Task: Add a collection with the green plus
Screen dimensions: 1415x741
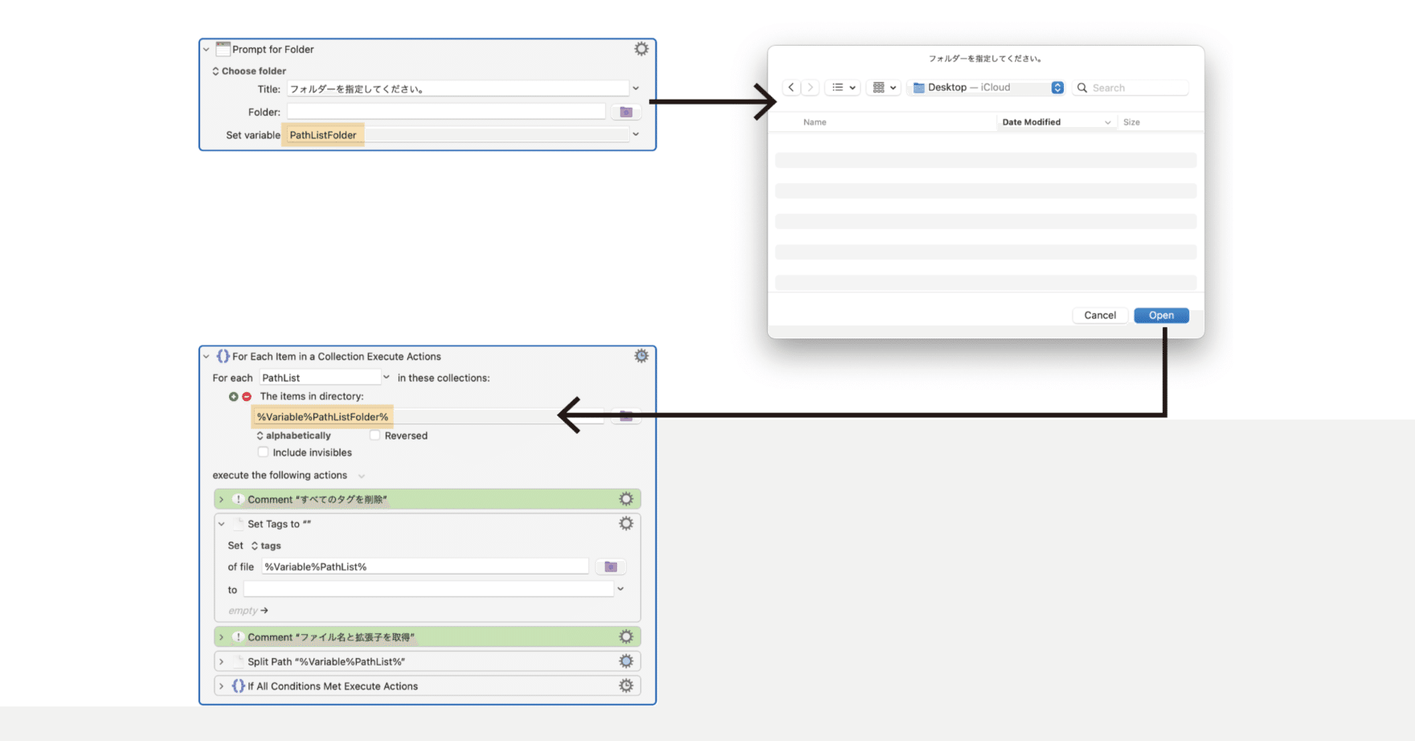Action: [233, 396]
